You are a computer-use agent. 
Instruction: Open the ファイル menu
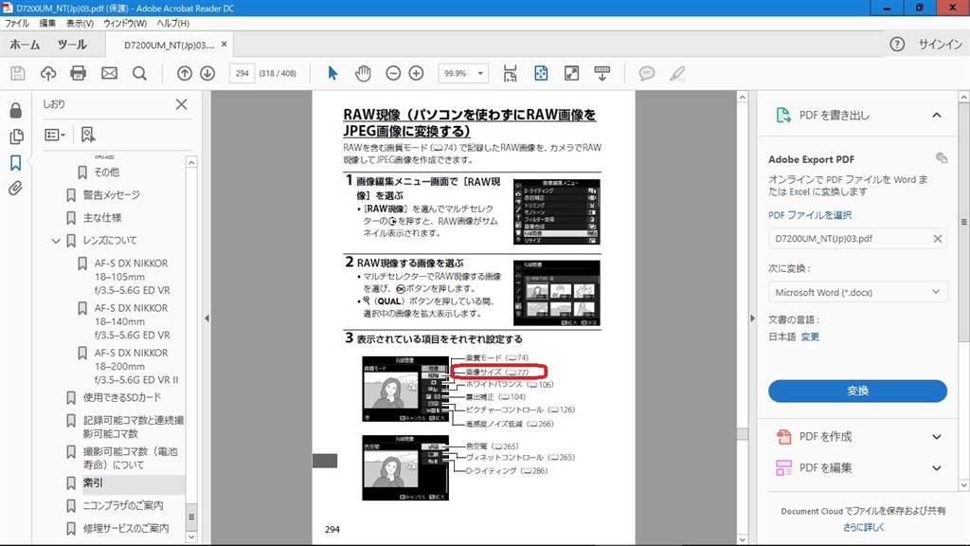[x=18, y=23]
